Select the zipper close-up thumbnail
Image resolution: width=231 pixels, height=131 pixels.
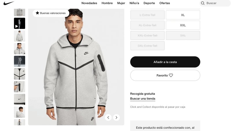click(x=19, y=74)
